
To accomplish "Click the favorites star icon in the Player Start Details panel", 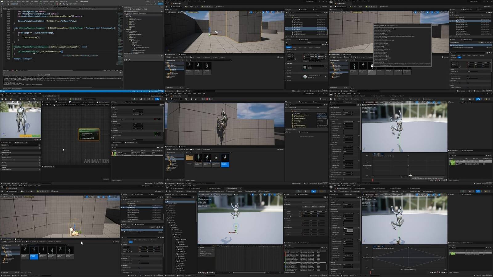I will point(161,238).
